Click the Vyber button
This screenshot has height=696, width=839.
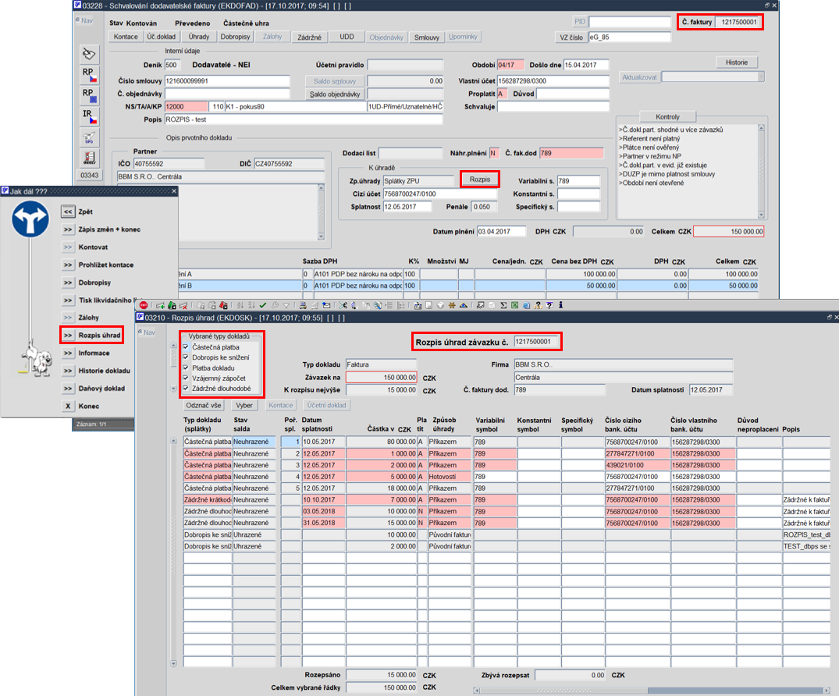(244, 405)
